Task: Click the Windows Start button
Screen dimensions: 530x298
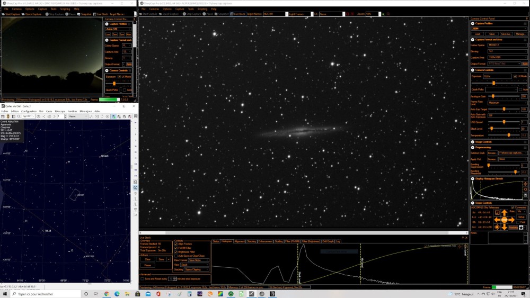Action: tap(5, 294)
